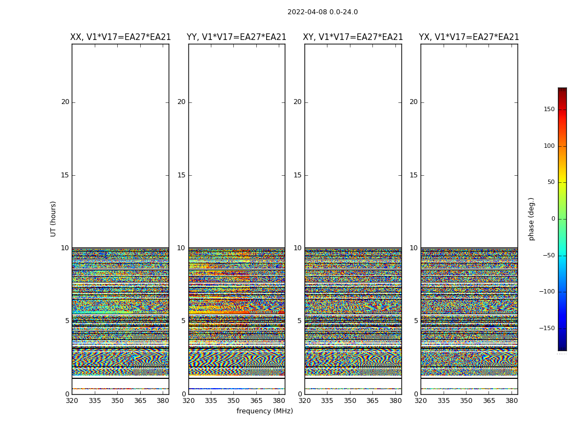
Task: Click the 'YY, V1*V17=EA27*EA21' panel title
Action: pos(237,37)
